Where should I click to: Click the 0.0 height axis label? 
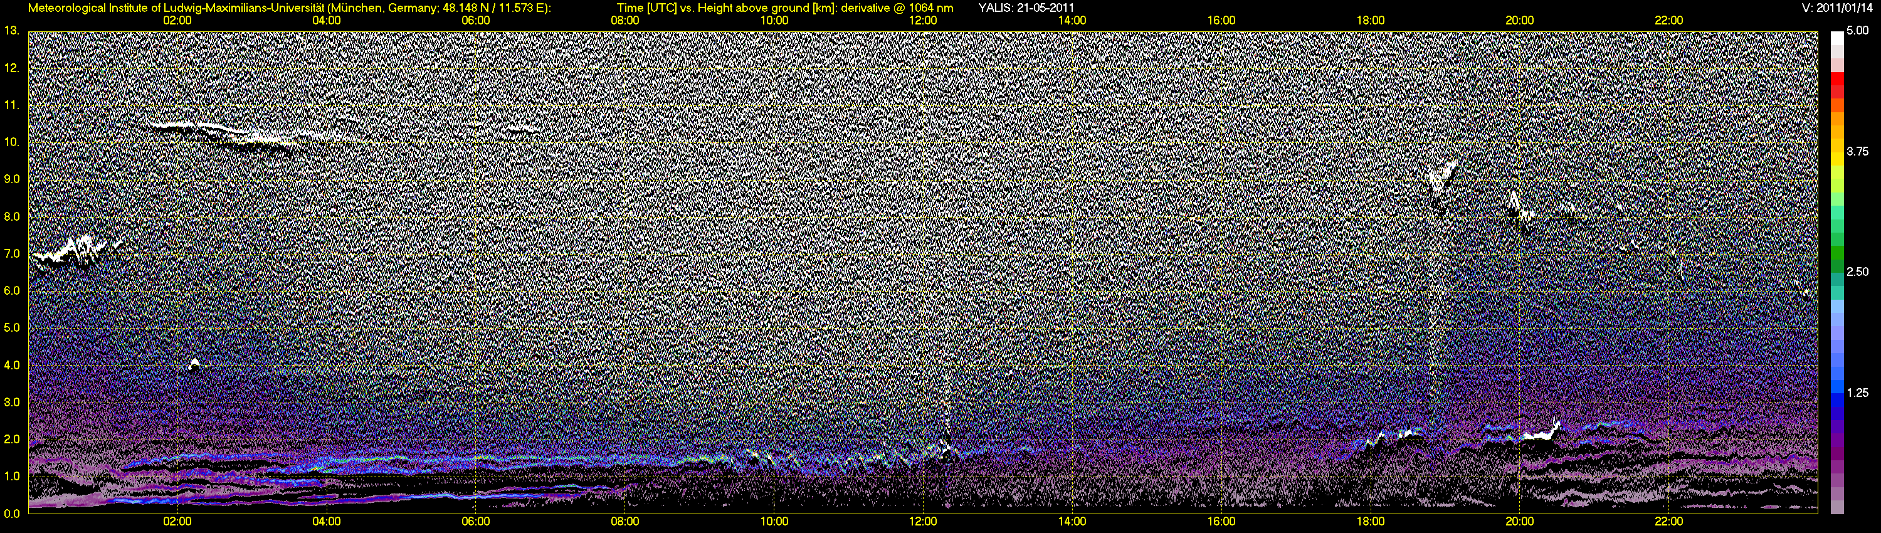coord(12,514)
